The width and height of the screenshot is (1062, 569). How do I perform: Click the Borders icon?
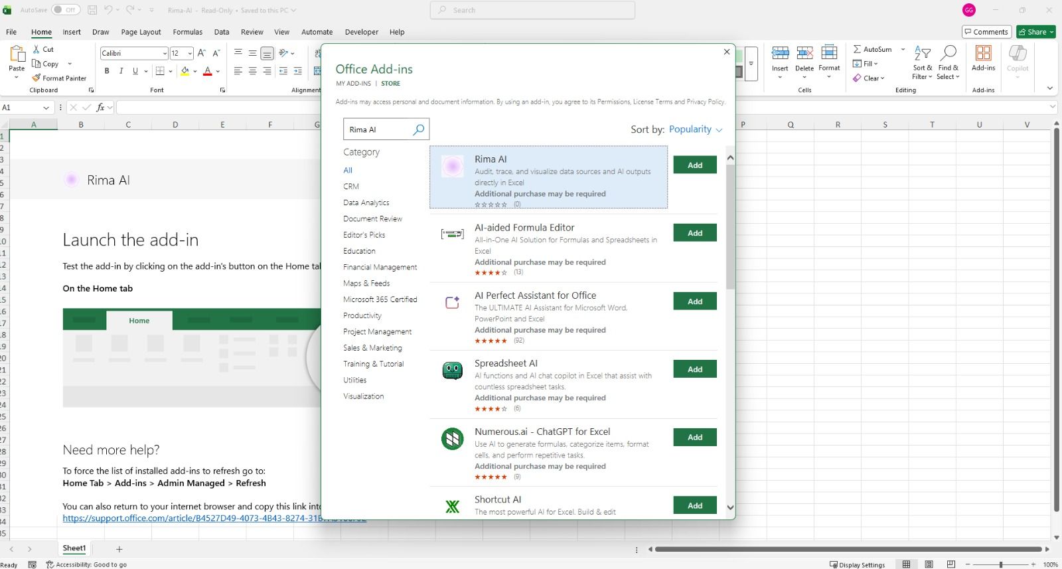[x=160, y=71]
